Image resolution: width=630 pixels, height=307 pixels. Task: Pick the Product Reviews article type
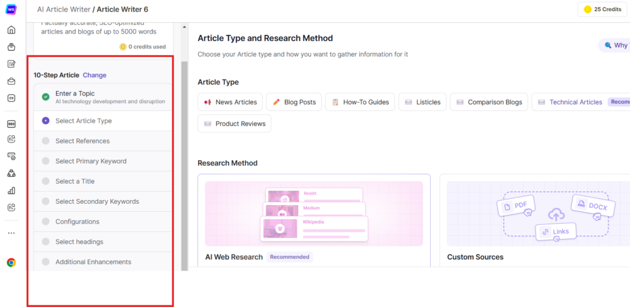234,123
